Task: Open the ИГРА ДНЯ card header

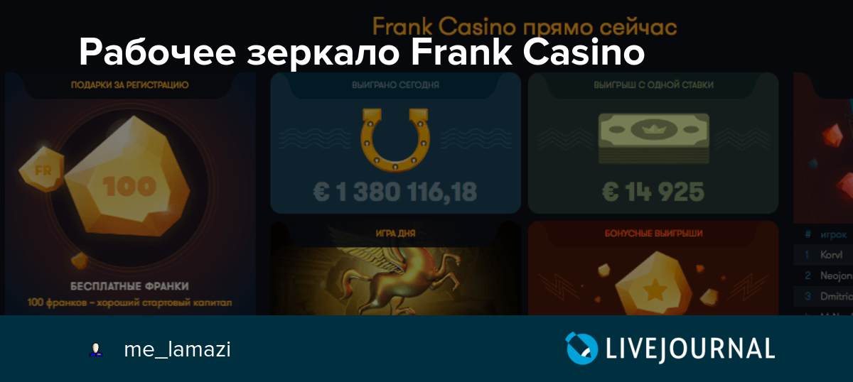Action: point(395,232)
